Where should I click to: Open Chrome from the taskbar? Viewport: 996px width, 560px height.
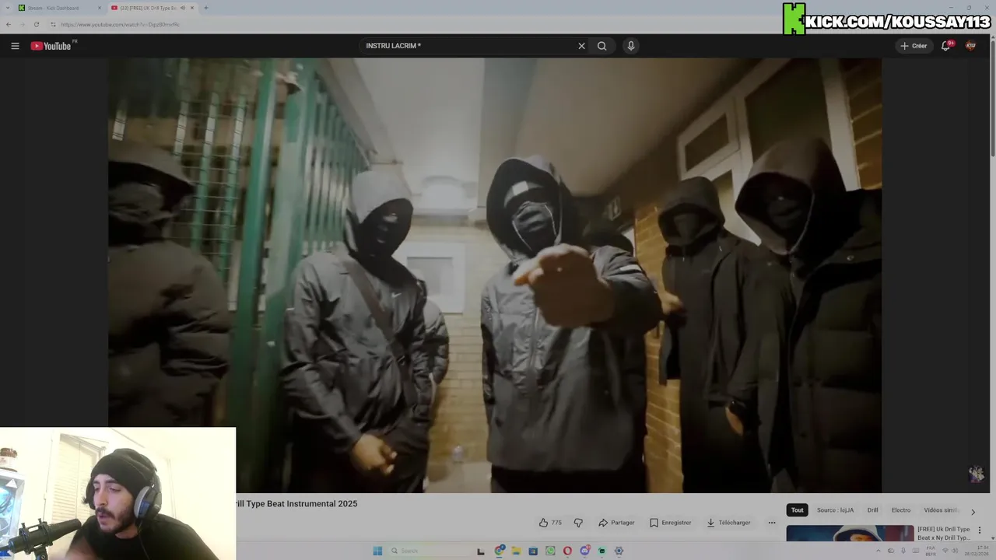coord(500,551)
